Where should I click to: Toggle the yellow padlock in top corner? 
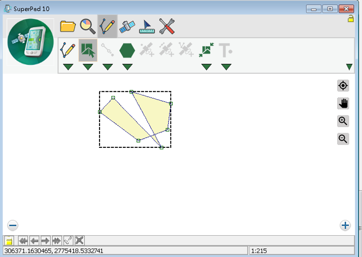pyautogui.click(x=351, y=18)
